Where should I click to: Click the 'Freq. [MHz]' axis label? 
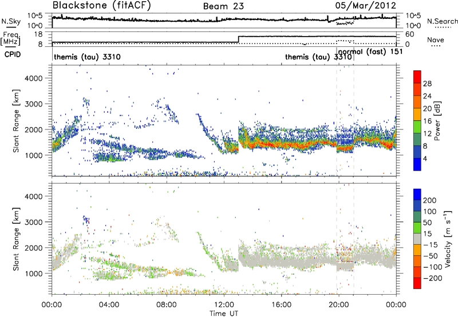tap(10, 39)
